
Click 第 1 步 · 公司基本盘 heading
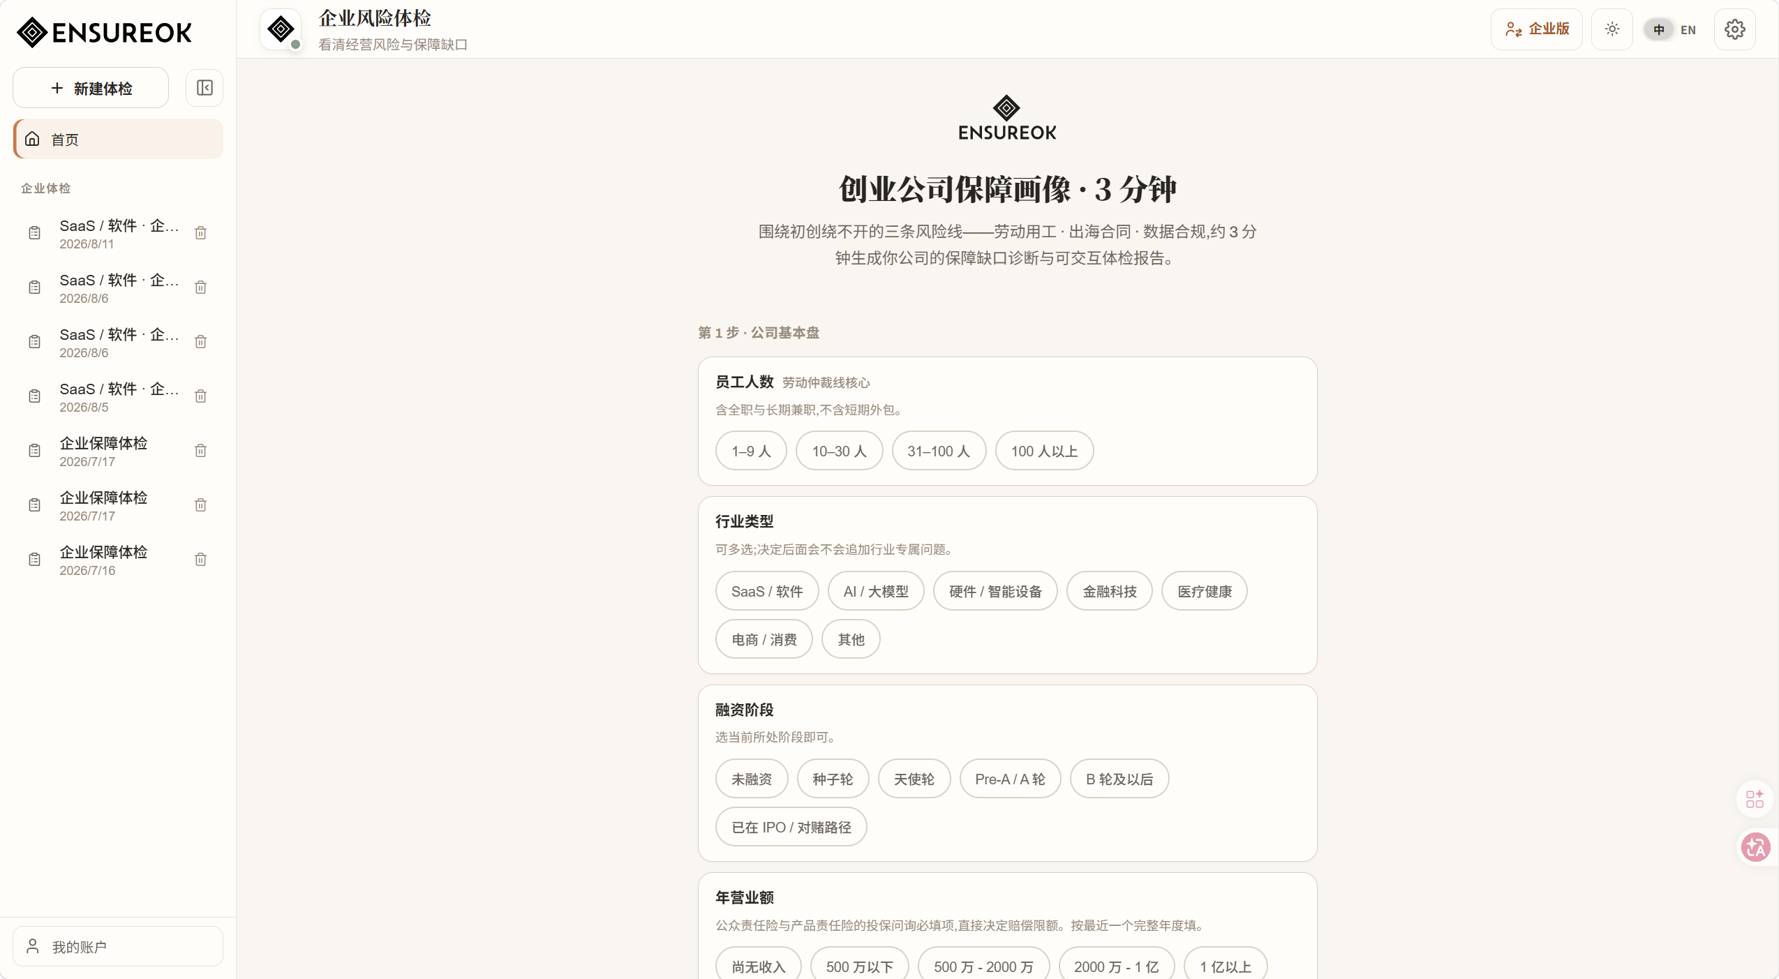click(759, 333)
